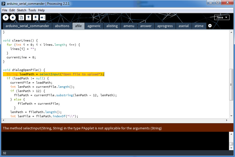Click the 'int lenPath = currentFile.length();' line
235x157 pixels.
[x=42, y=87]
